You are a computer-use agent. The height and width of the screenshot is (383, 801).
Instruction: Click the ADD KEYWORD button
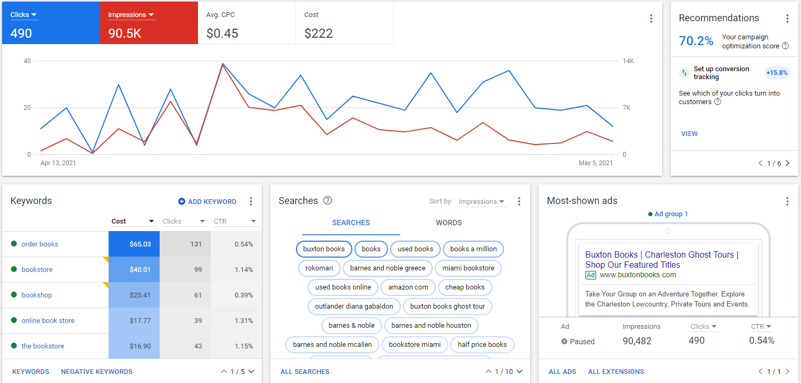pyautogui.click(x=207, y=201)
